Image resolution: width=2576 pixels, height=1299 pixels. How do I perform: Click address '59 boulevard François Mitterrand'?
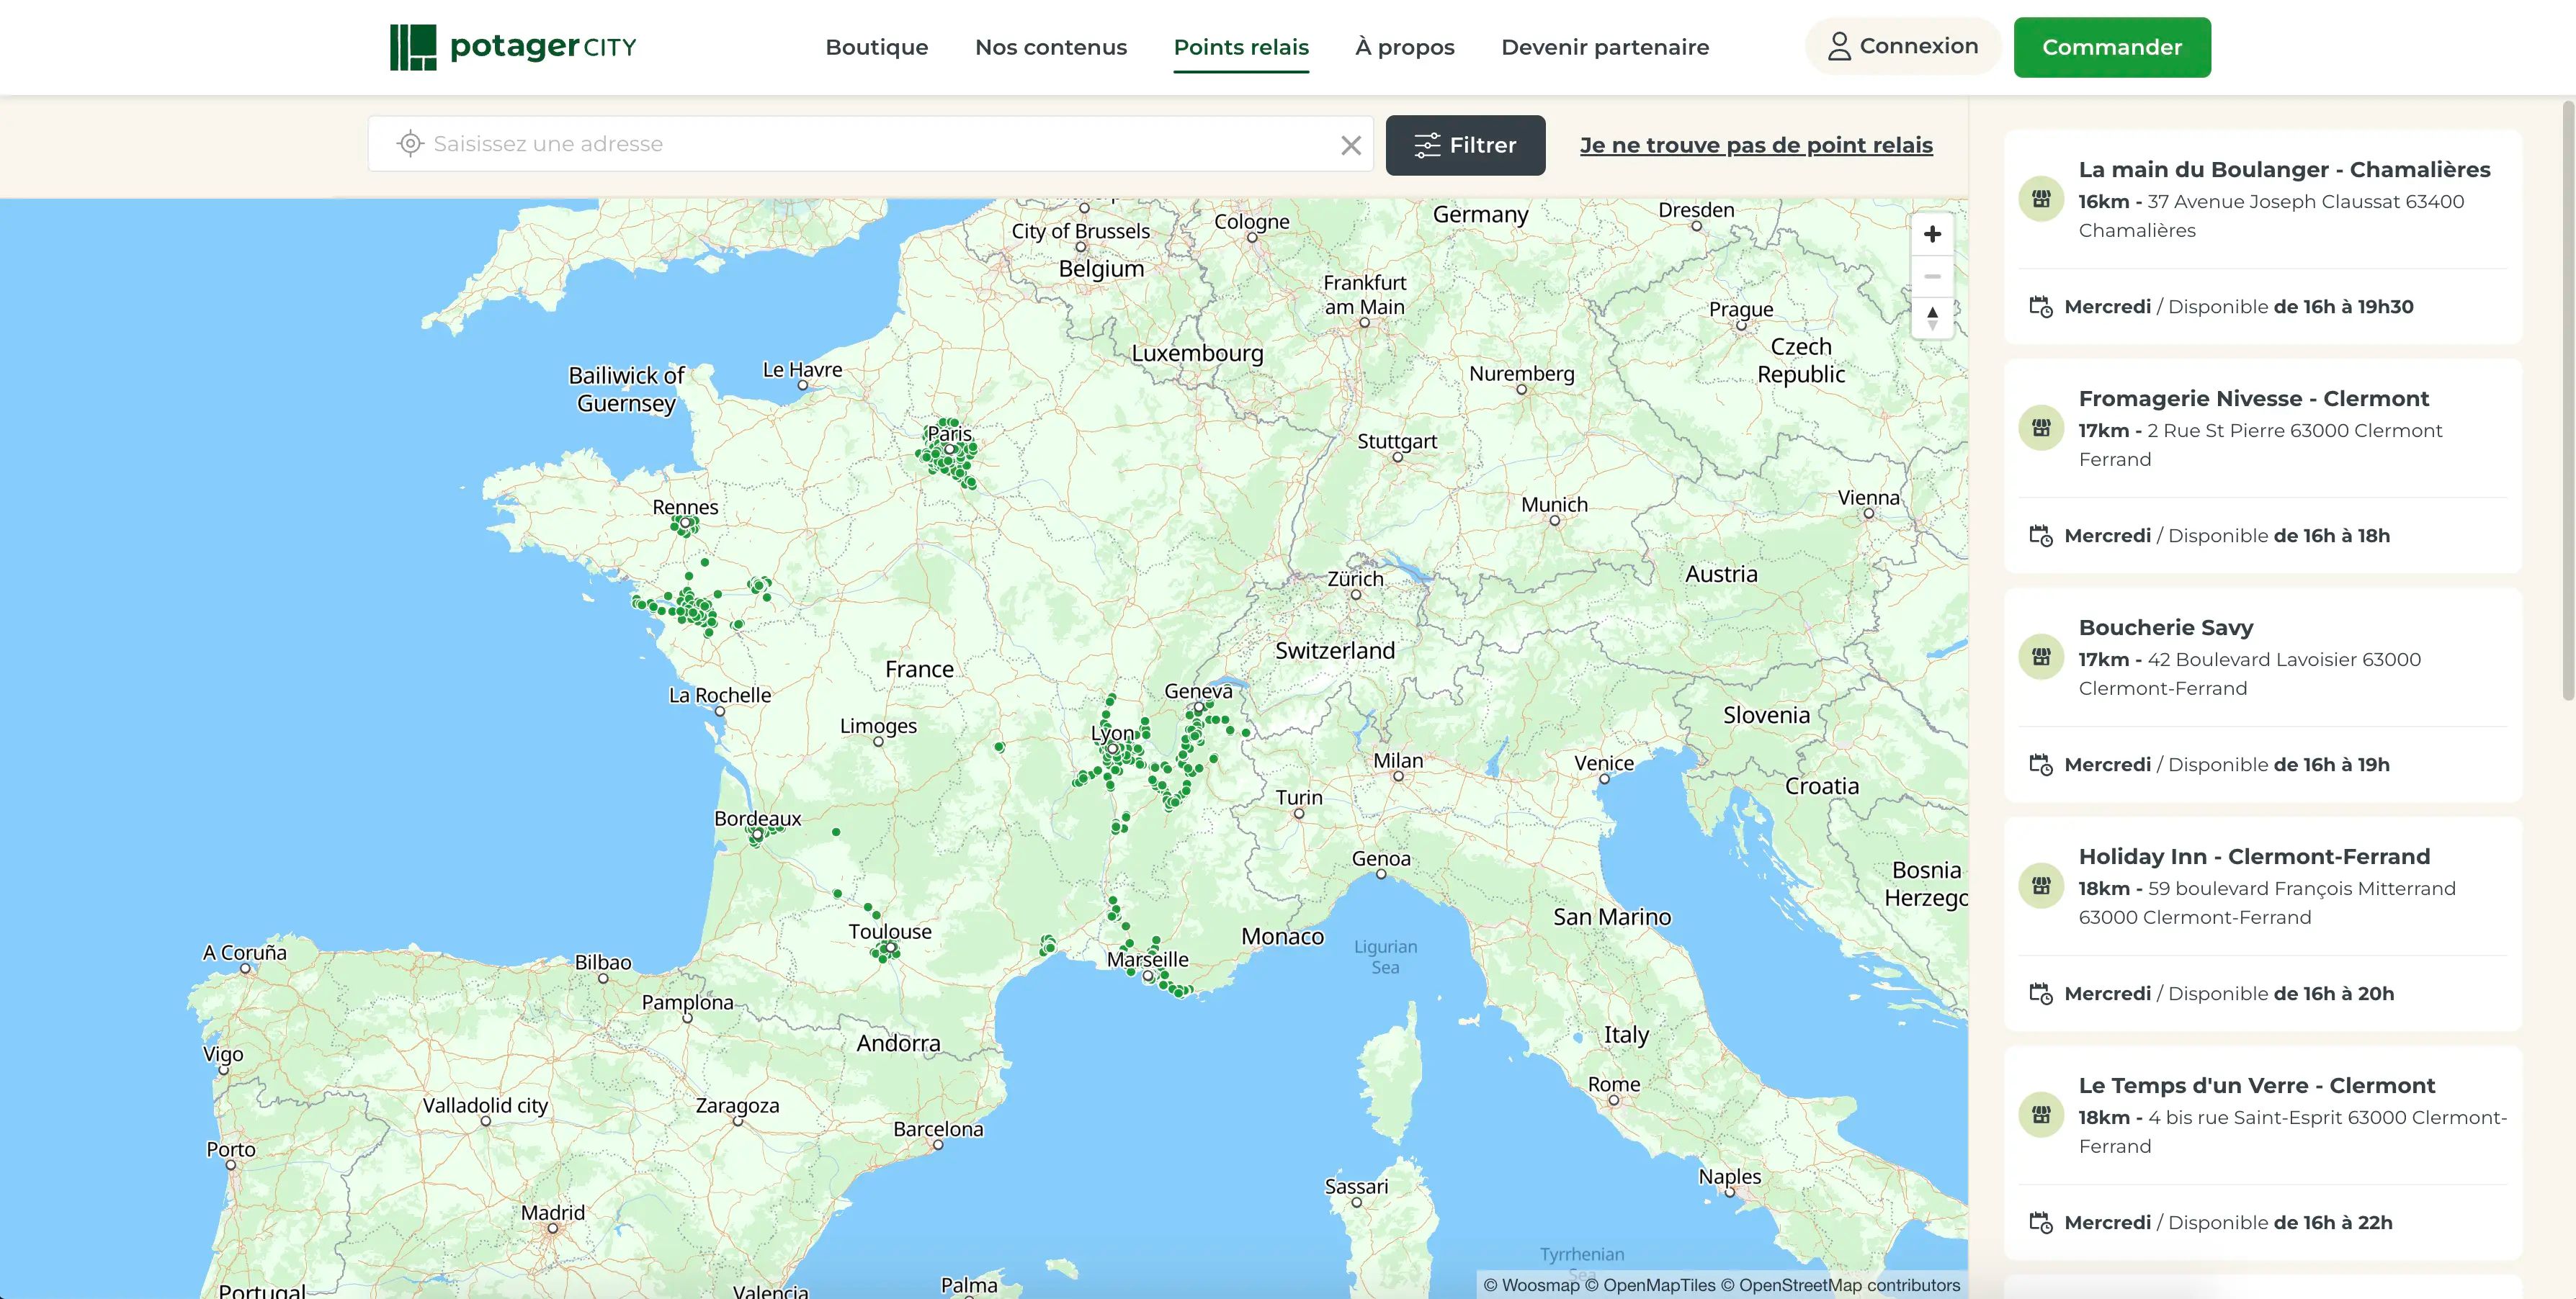pos(2301,889)
